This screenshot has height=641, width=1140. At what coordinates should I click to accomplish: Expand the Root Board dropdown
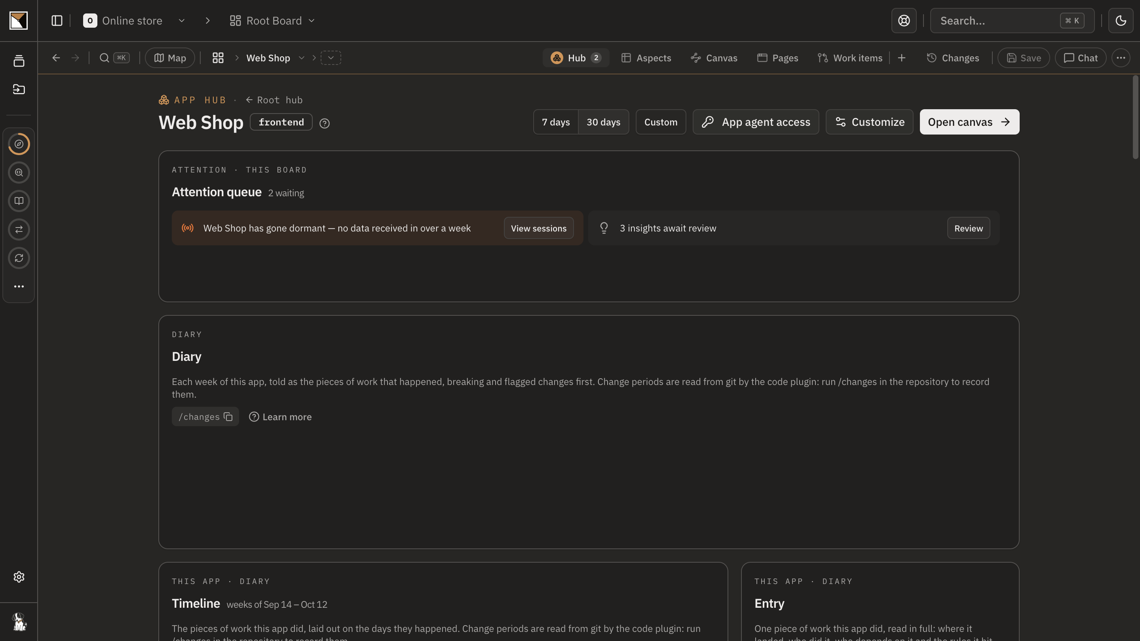click(x=312, y=21)
